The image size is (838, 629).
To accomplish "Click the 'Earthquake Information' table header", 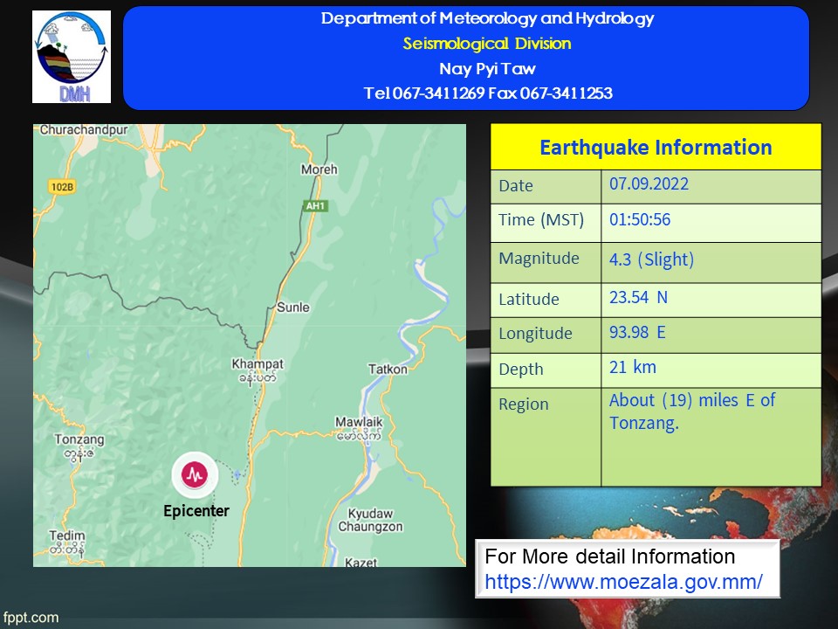I will coord(656,147).
